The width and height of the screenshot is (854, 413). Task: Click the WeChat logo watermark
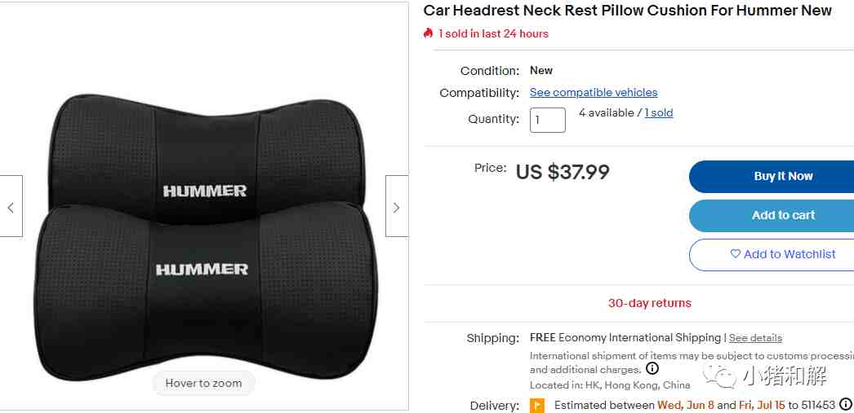coord(719,376)
